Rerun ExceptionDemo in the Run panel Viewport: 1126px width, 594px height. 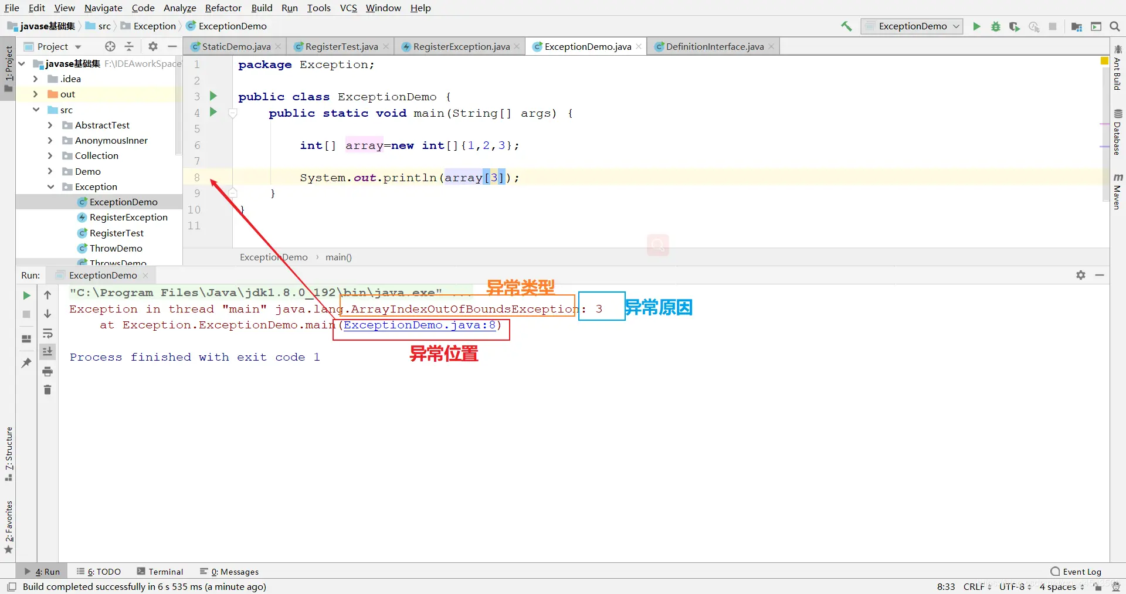coord(26,296)
